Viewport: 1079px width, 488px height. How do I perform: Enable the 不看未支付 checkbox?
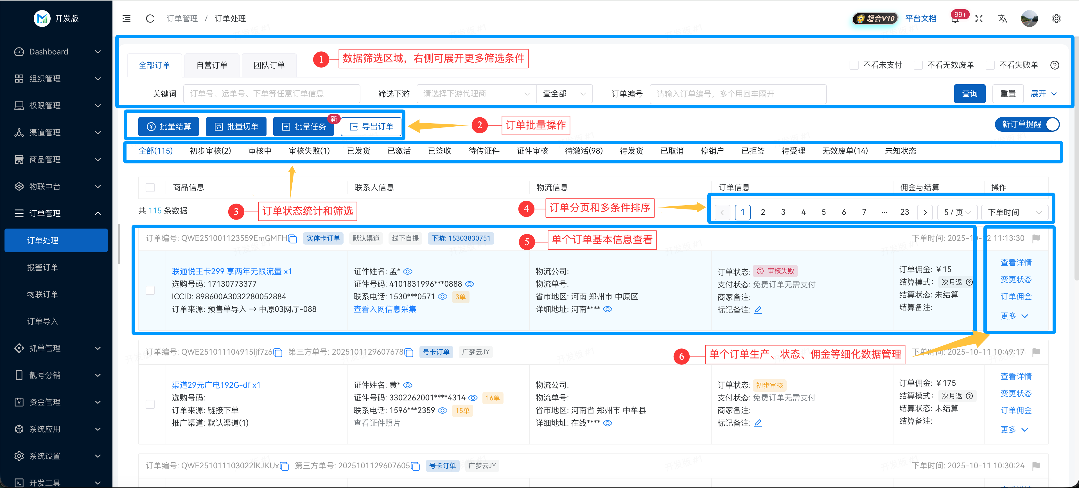tap(854, 65)
